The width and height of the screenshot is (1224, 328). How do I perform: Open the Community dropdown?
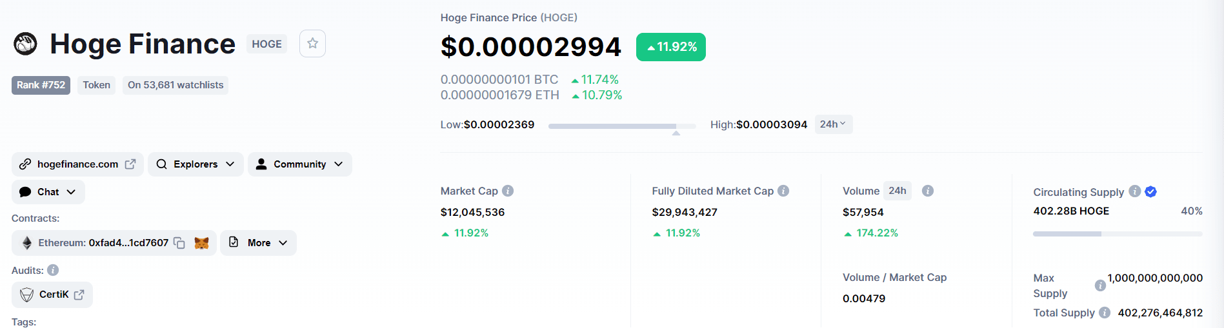click(300, 164)
